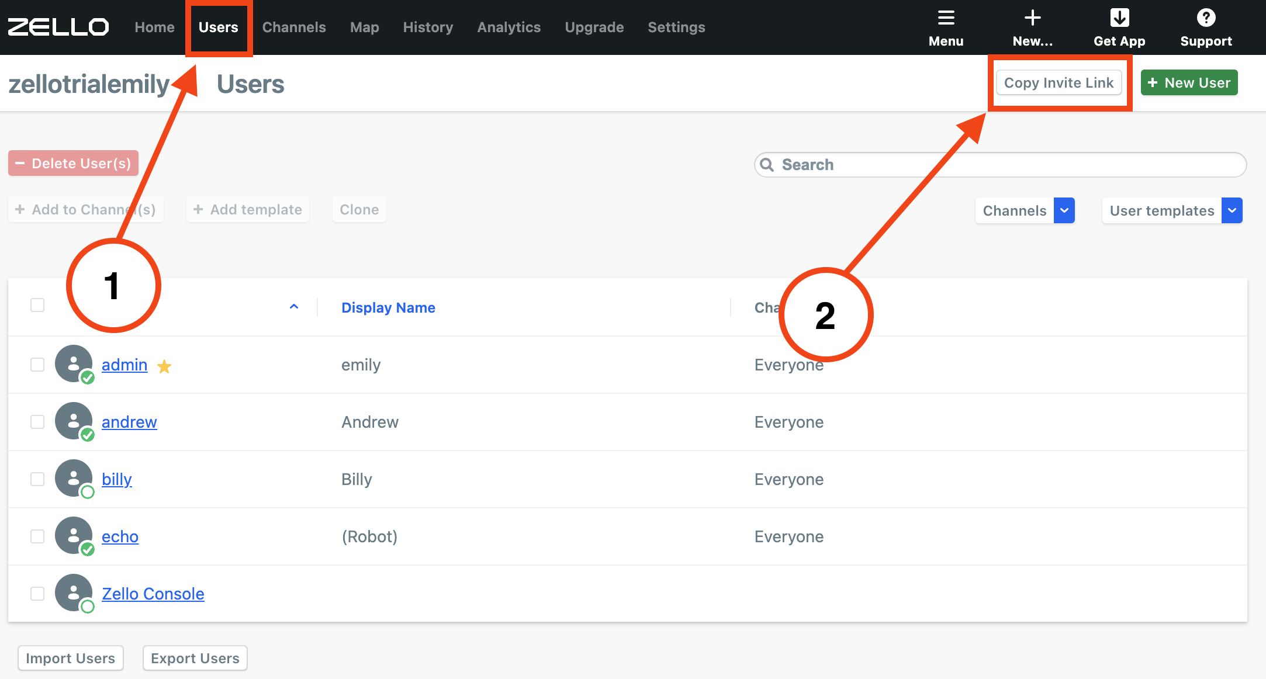Open the andrew user link
1266x679 pixels.
click(129, 422)
